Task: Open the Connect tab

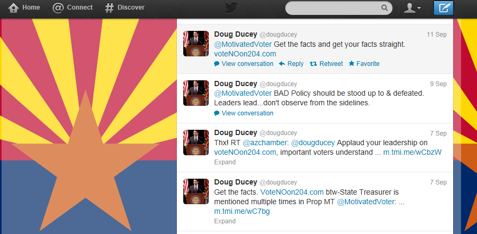Action: tap(73, 7)
